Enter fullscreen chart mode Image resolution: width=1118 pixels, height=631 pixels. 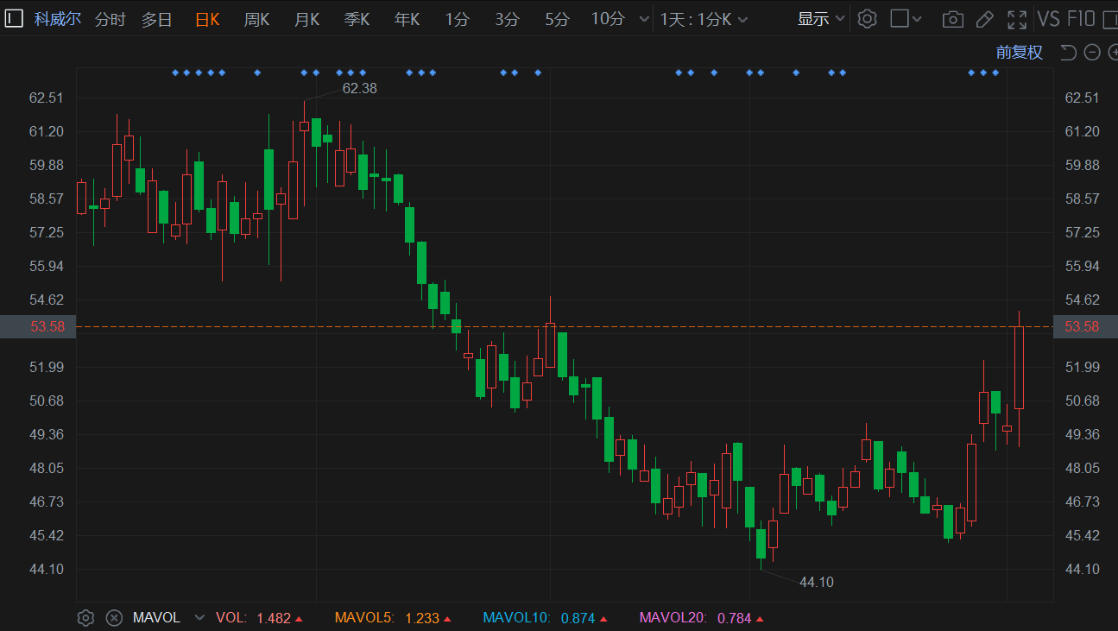[x=1017, y=19]
